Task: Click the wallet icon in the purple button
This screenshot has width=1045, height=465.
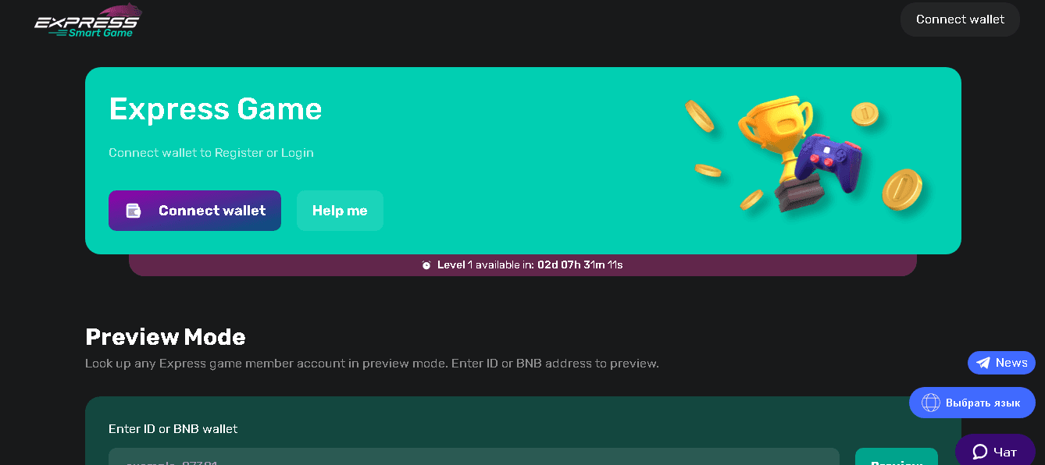Action: pyautogui.click(x=134, y=211)
